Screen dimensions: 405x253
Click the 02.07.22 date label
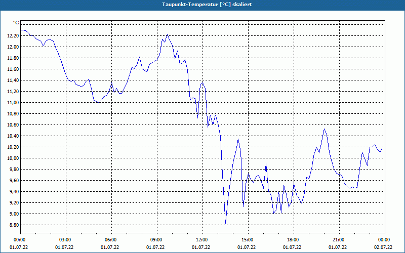pyautogui.click(x=383, y=247)
